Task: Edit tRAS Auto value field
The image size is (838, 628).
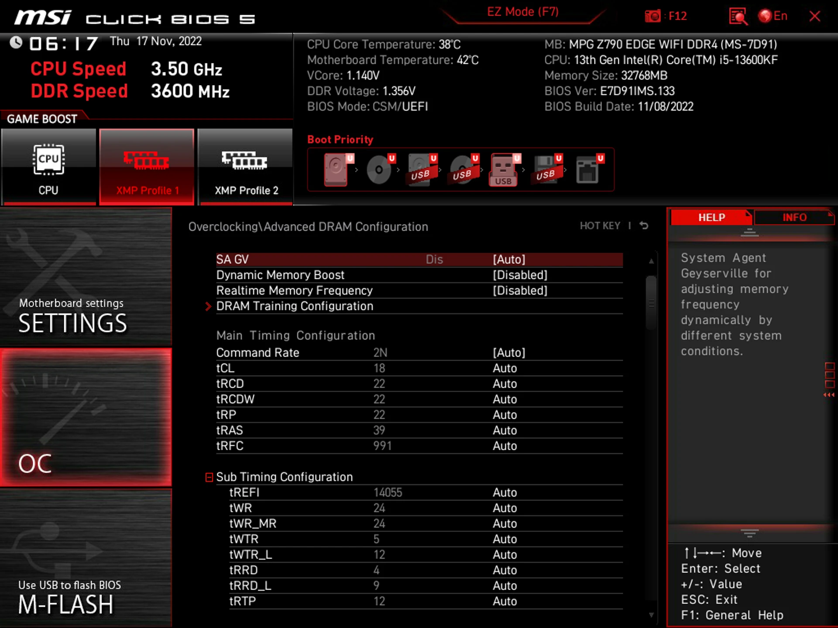Action: (x=505, y=430)
